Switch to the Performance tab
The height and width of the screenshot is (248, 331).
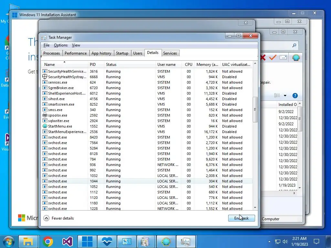coord(76,53)
